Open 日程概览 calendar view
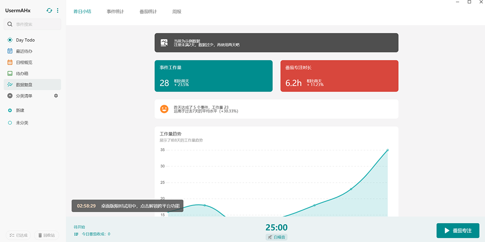 [x=24, y=63]
